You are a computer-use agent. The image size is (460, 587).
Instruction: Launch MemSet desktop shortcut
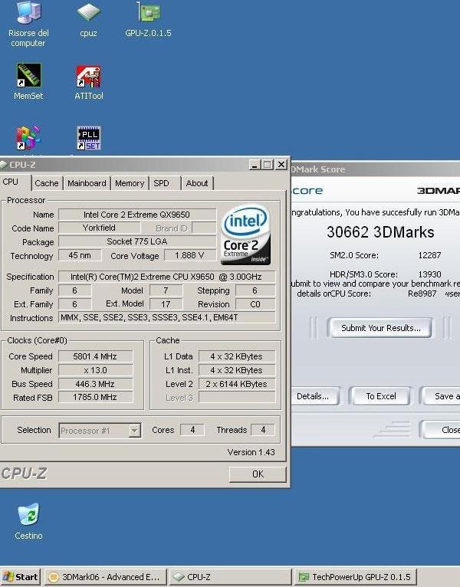pyautogui.click(x=28, y=80)
